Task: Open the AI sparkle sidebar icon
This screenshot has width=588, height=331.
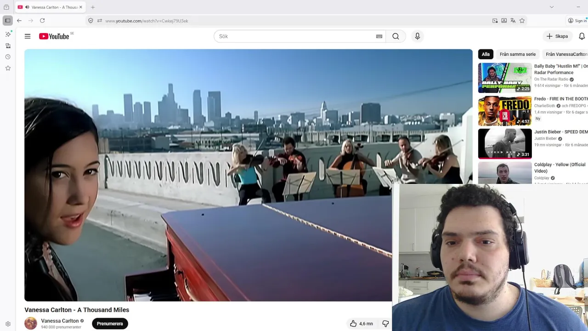Action: 8,34
